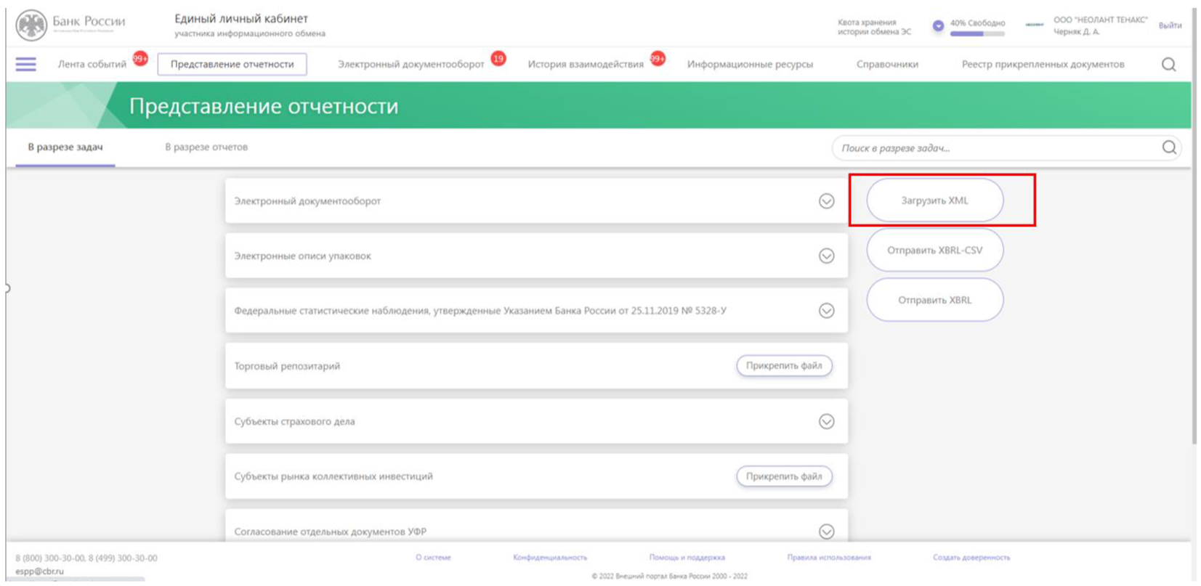Click the organization logo near ООО НЕОЛАНТ ТЕНАКС
This screenshot has width=1201, height=586.
click(1034, 25)
